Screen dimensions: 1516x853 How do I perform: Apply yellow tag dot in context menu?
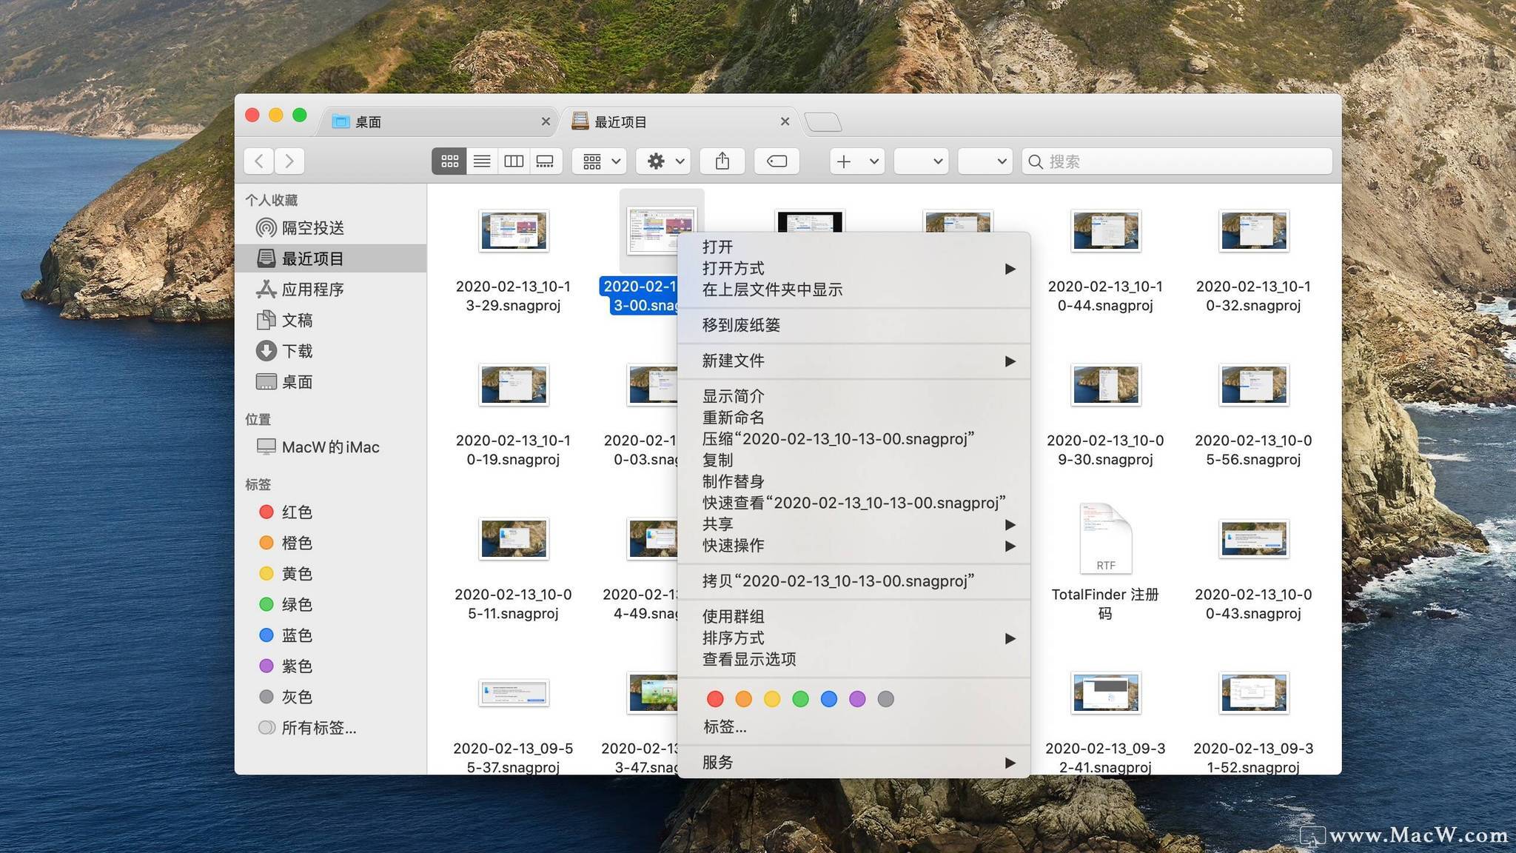pos(772,699)
